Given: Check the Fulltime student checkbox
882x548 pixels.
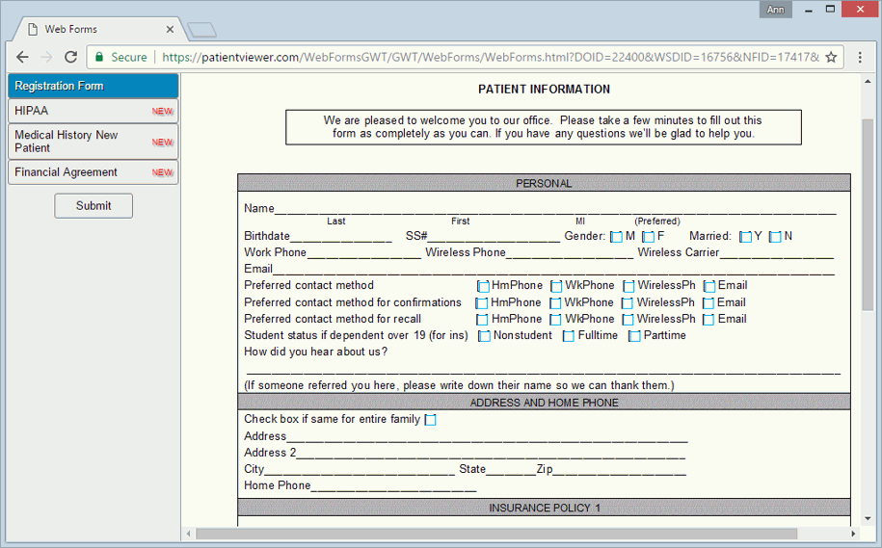Looking at the screenshot, I should click(x=569, y=336).
